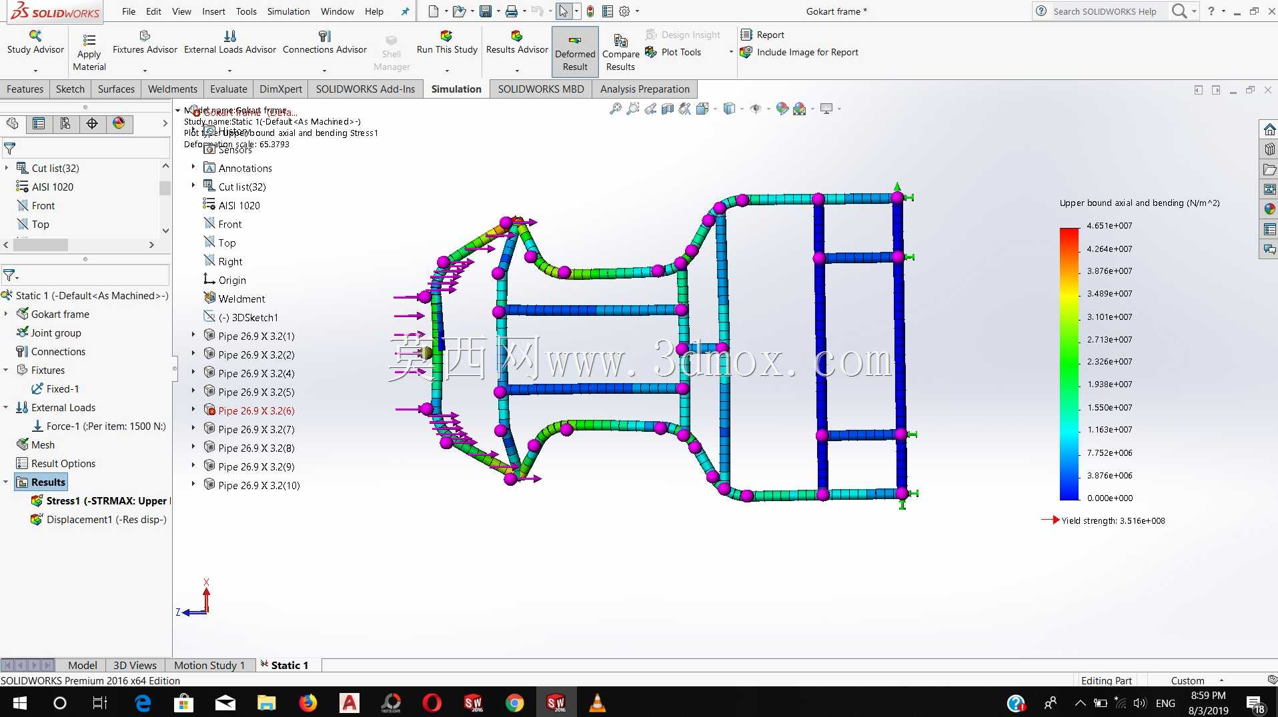The image size is (1278, 717).
Task: Switch to the PropertyManager tab
Action: (39, 123)
